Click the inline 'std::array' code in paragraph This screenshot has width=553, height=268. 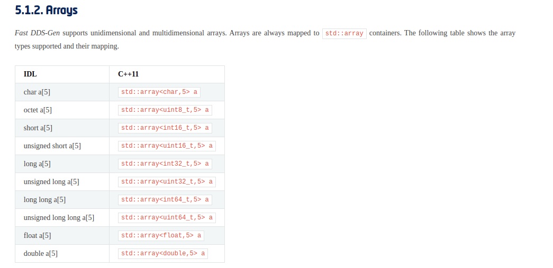344,33
